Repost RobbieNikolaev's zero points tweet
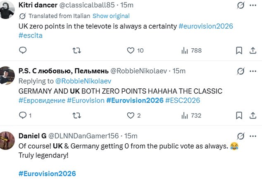The image size is (262, 183). 77,116
